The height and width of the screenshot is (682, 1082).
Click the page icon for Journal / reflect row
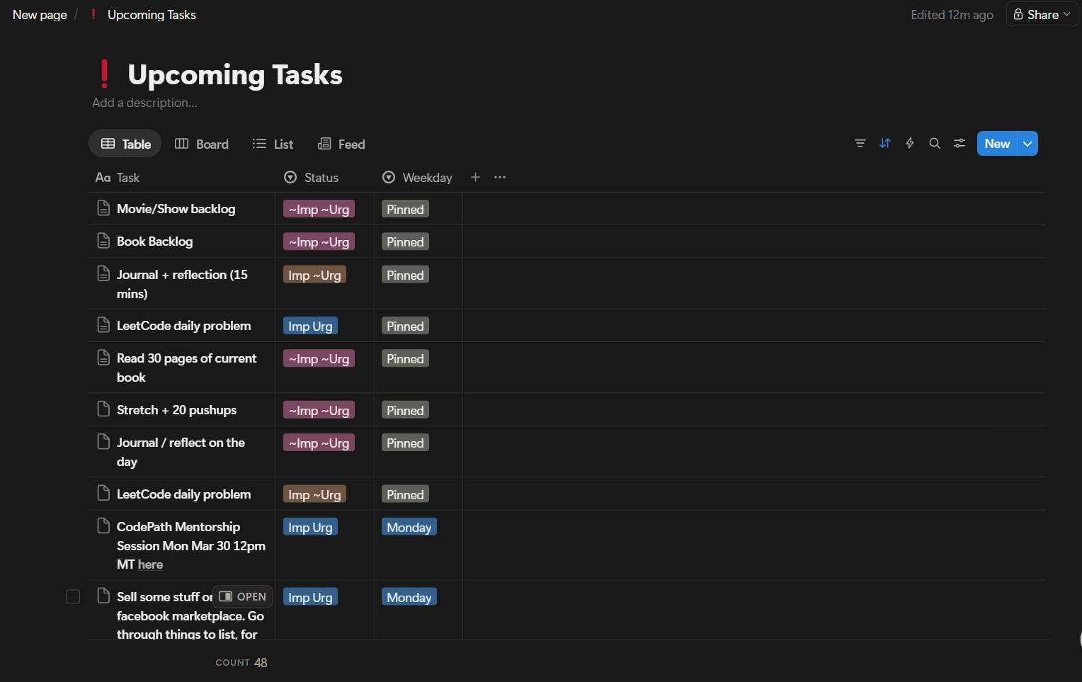(103, 442)
